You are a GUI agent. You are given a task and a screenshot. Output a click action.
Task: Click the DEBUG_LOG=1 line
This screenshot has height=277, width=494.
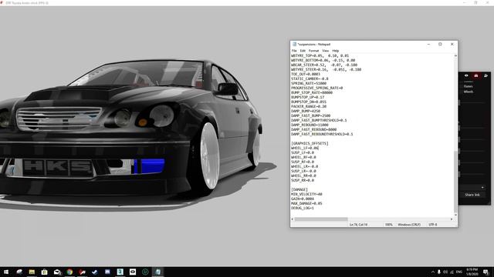(302, 208)
